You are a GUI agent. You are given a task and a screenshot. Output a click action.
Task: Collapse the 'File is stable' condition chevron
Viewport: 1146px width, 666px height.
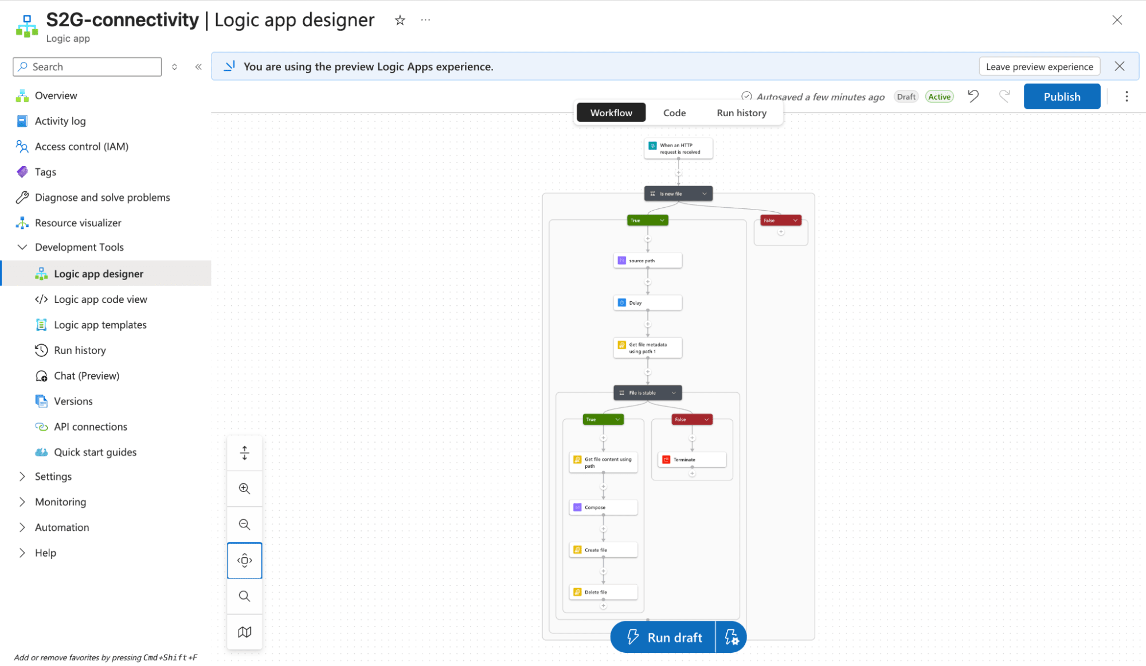coord(674,393)
